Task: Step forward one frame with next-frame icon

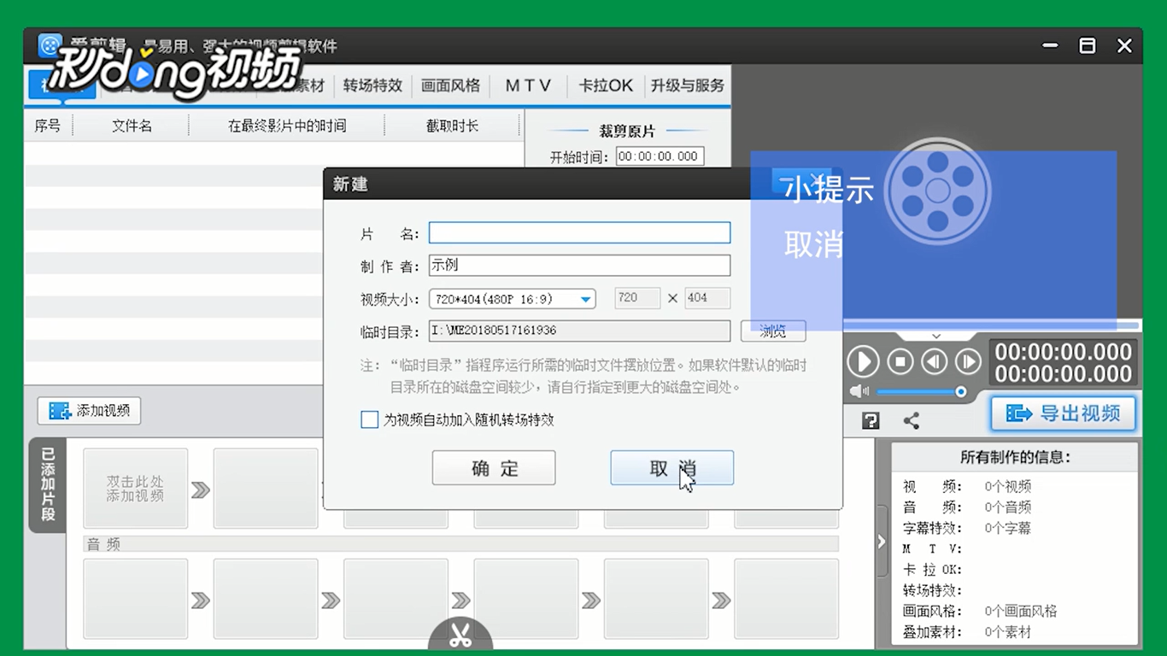Action: [x=968, y=361]
